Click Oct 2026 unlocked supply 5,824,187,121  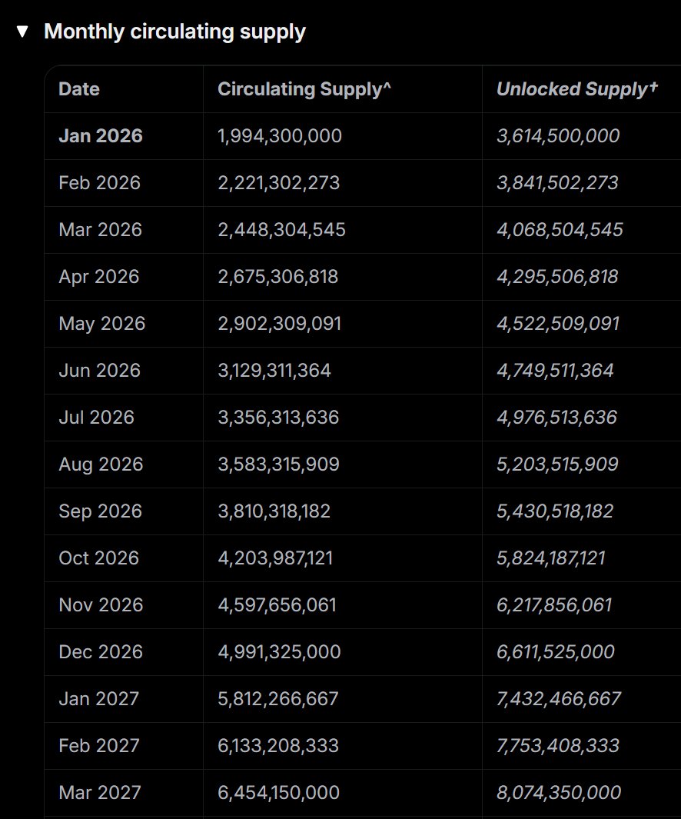[551, 558]
